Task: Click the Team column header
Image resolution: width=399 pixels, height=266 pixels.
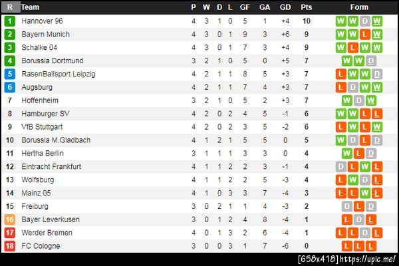Action: click(30, 7)
